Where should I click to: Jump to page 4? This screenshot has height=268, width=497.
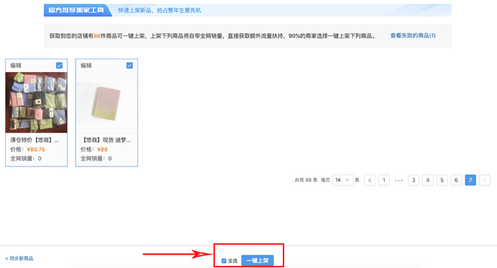(x=428, y=180)
